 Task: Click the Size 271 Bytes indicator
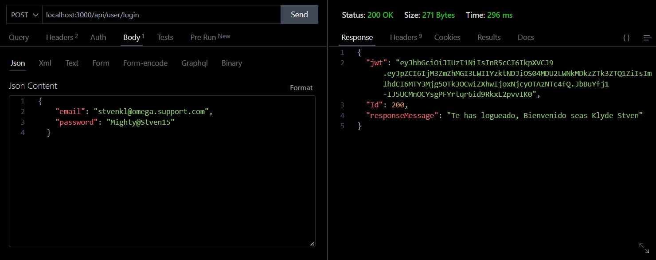tap(430, 15)
